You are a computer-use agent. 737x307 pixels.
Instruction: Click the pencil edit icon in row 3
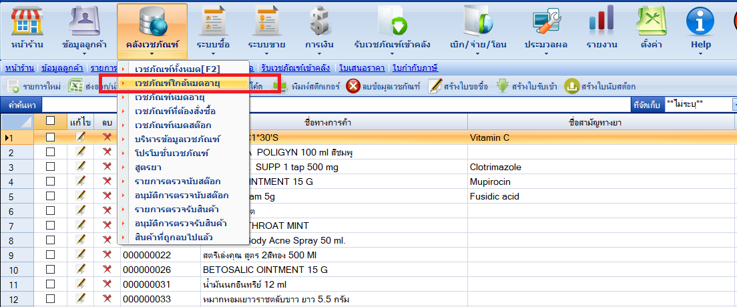click(x=81, y=167)
